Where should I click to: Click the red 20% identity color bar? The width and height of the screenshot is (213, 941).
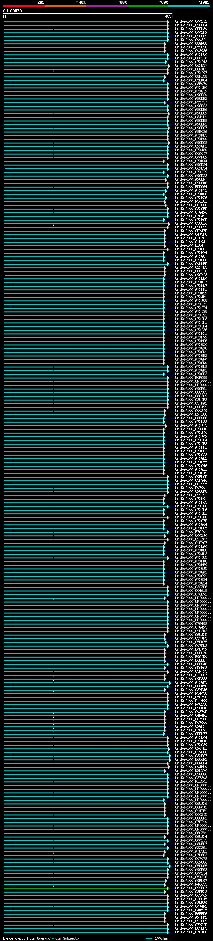[x=24, y=6]
